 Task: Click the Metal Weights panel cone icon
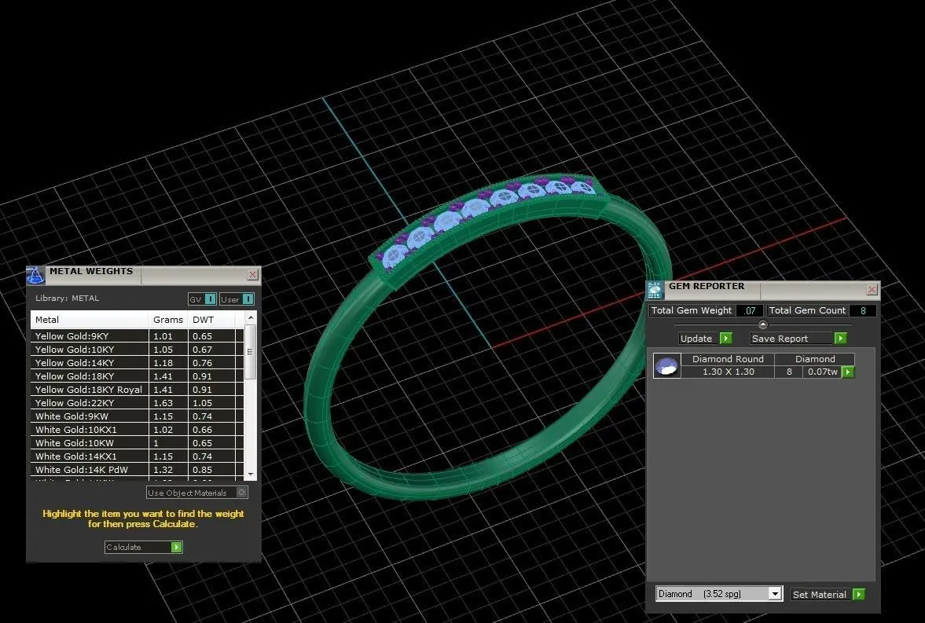click(x=35, y=276)
